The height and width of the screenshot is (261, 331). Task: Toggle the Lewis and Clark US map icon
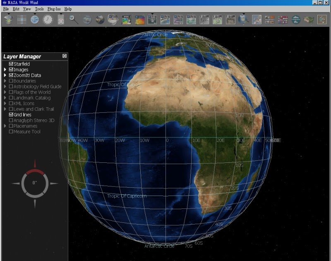(x=309, y=19)
